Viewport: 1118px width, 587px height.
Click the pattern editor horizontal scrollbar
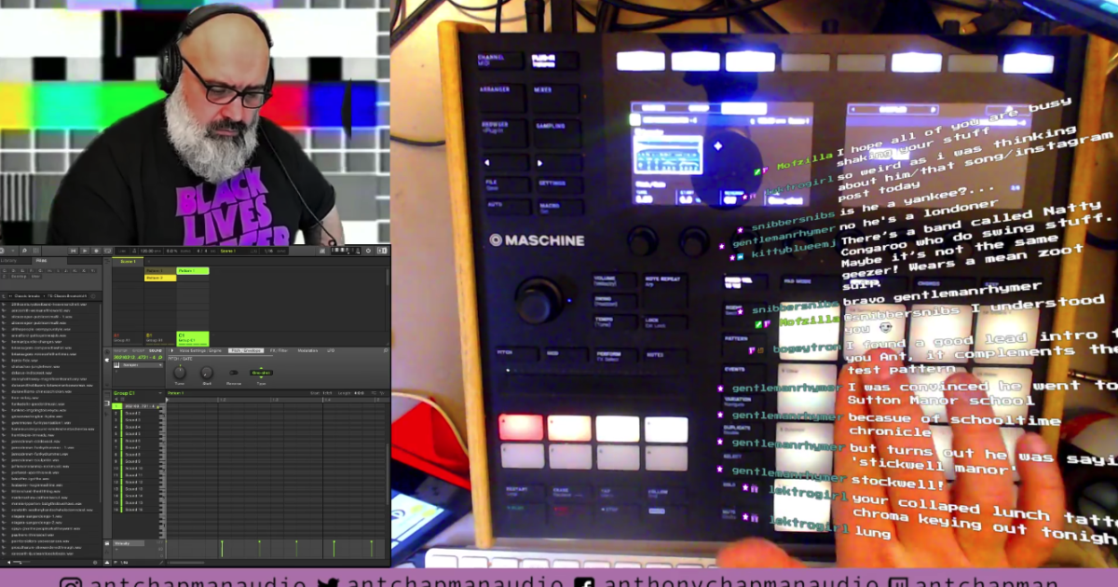tap(185, 562)
